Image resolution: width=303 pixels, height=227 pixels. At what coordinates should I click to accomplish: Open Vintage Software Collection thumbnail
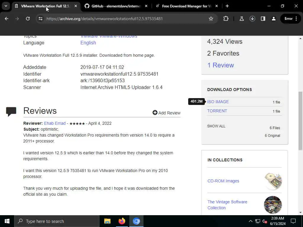click(273, 205)
